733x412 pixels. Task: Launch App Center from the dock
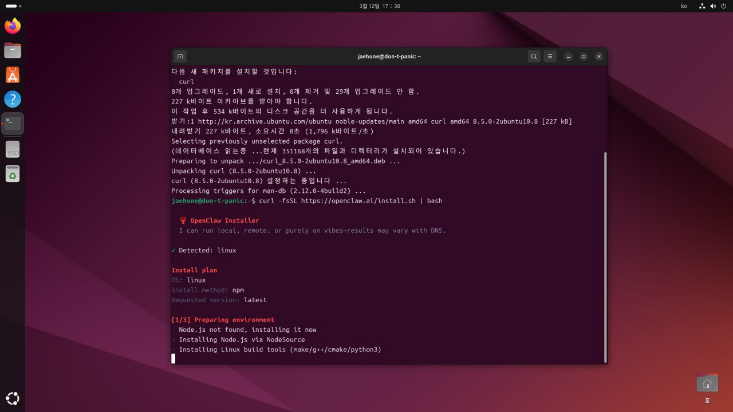click(13, 74)
